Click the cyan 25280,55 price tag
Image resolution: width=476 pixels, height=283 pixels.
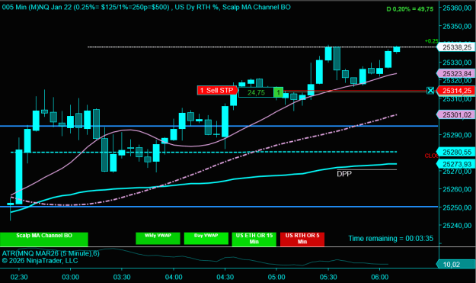(455, 152)
